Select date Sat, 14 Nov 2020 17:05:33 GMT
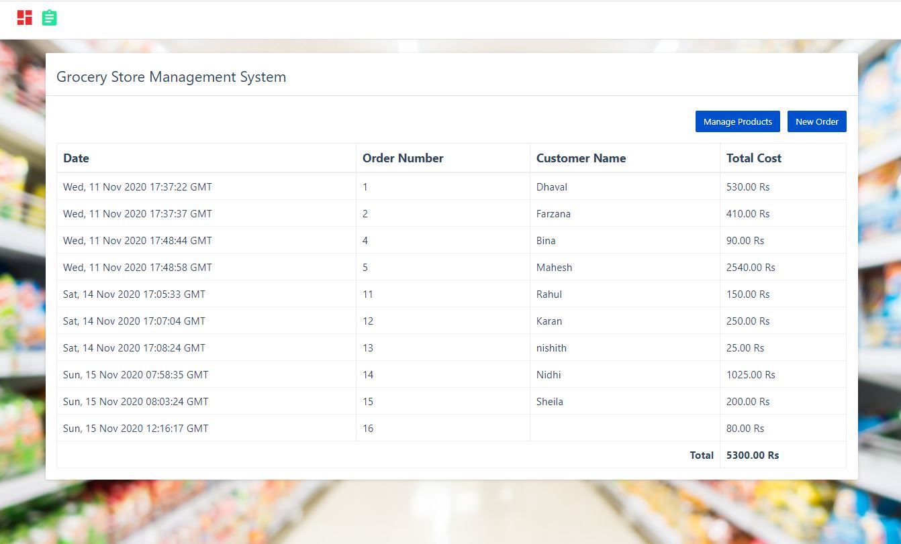The image size is (901, 544). 134,294
